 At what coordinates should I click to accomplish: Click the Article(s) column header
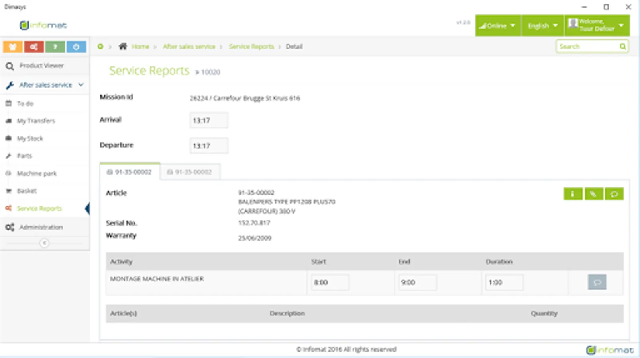pos(124,313)
